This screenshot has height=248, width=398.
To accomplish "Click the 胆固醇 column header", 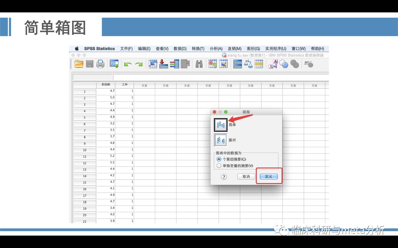I will point(106,85).
